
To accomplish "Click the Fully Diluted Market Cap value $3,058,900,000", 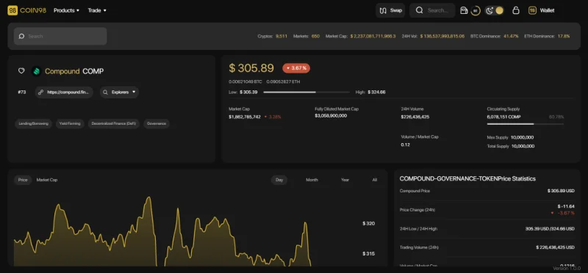I will click(331, 116).
